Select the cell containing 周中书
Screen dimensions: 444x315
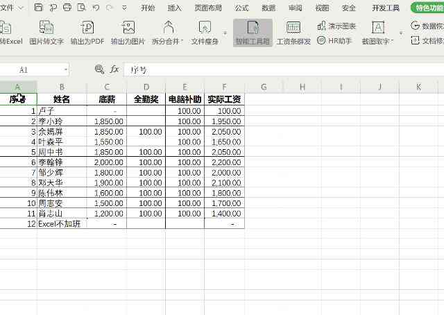pos(62,152)
